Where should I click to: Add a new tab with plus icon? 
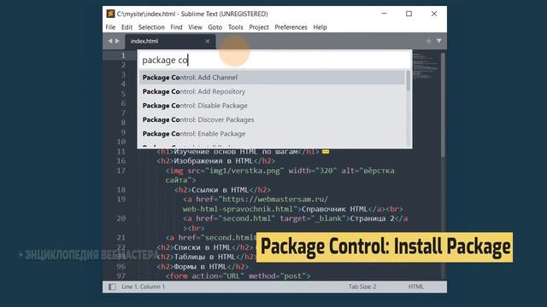click(x=428, y=41)
